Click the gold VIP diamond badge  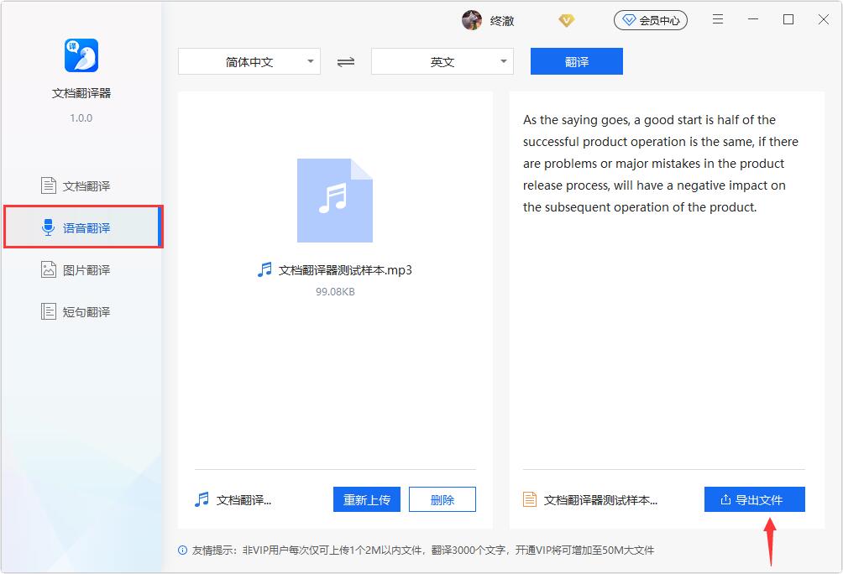coord(567,20)
